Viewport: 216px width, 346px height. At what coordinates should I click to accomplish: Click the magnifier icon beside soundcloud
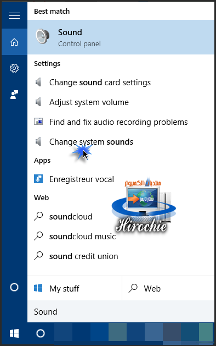(x=38, y=216)
